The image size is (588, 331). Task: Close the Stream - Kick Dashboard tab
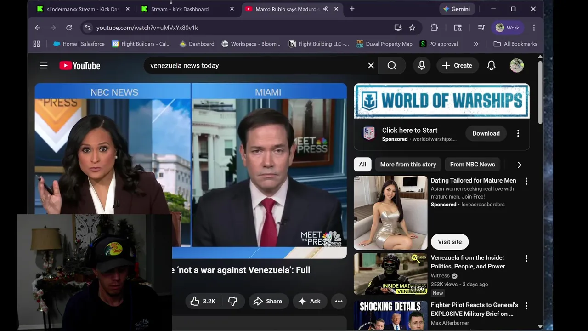click(x=232, y=9)
